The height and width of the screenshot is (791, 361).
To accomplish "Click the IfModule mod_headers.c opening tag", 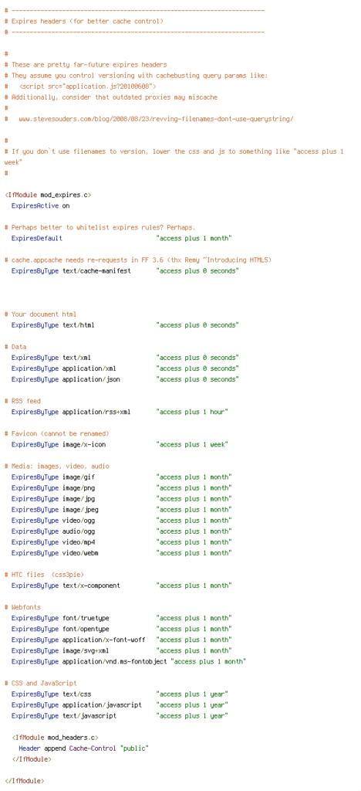I will [55, 738].
